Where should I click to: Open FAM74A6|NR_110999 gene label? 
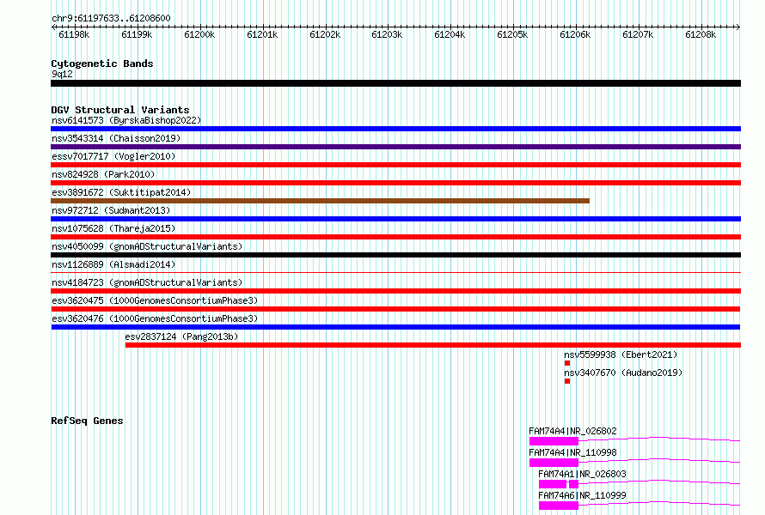click(582, 495)
